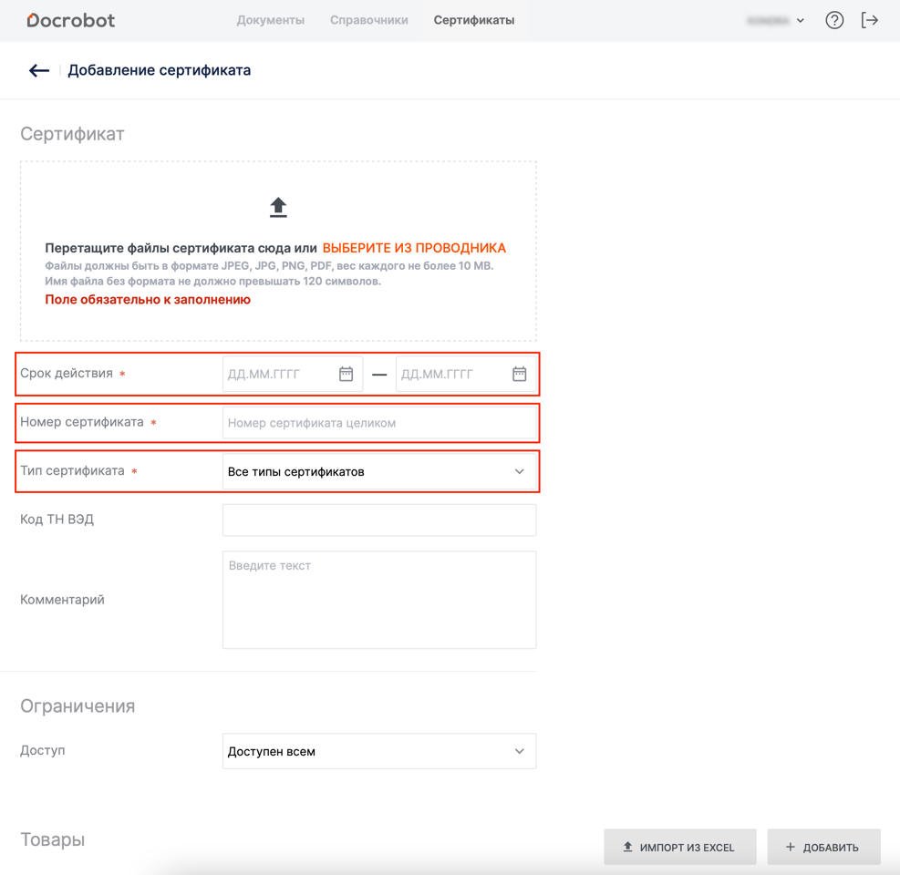Image resolution: width=900 pixels, height=875 pixels.
Task: Go to the Документы tab
Action: [x=270, y=20]
